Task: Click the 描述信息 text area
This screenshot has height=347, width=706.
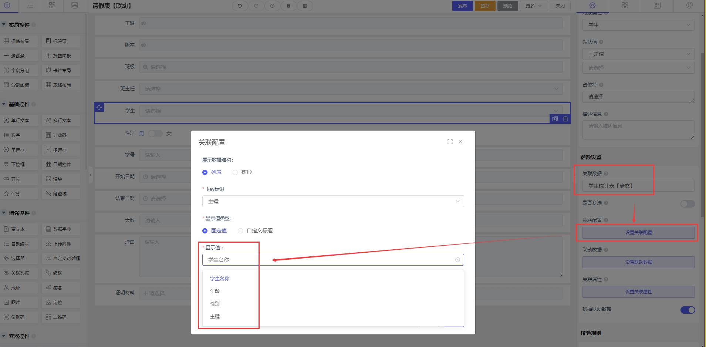Action: pos(638,130)
